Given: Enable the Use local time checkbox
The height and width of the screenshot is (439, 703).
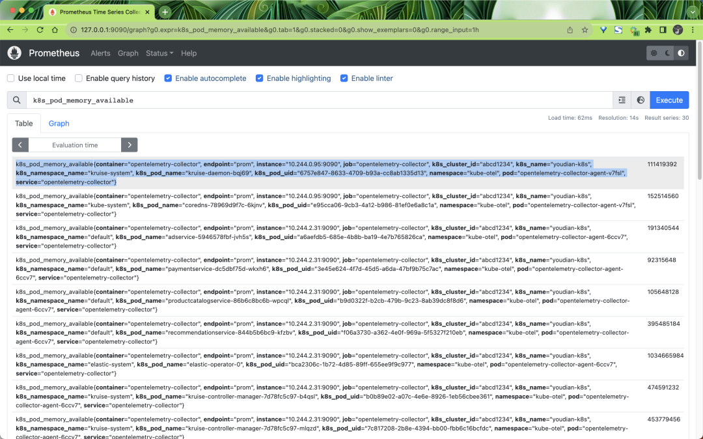Looking at the screenshot, I should 10,78.
